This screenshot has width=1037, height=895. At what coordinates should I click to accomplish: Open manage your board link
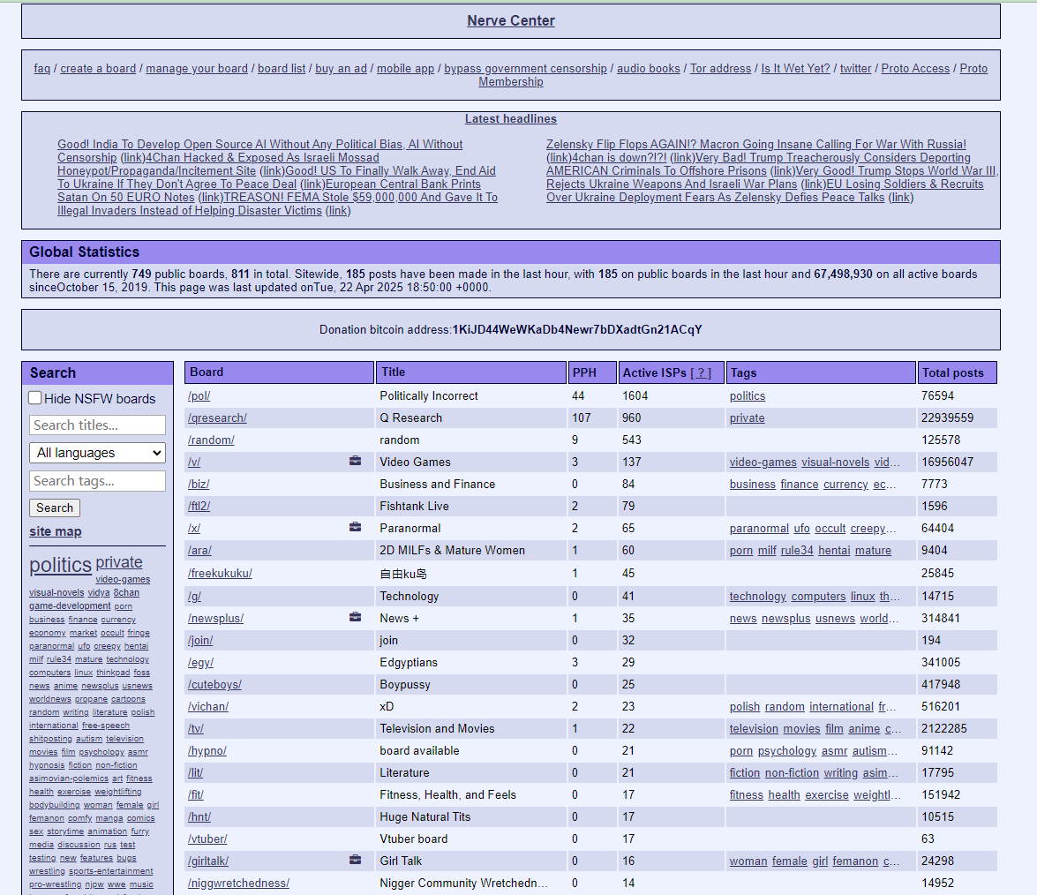click(x=197, y=68)
